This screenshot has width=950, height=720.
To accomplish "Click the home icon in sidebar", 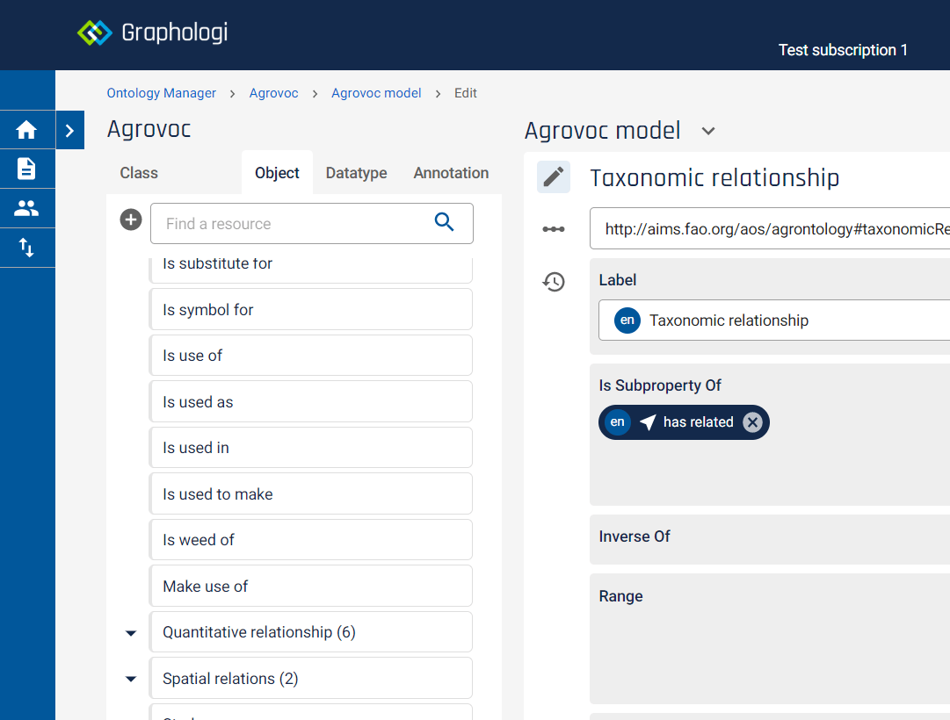I will 26,130.
